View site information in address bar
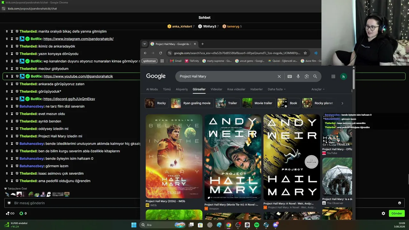The width and height of the screenshot is (409, 230). [x=170, y=53]
